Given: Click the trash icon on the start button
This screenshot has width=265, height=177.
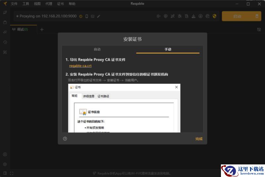Looking at the screenshot, I should pos(256,16).
